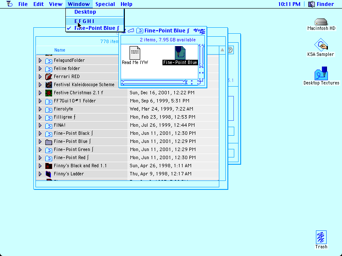Expand the Ferrari RED disclosure triangle

tap(40, 76)
